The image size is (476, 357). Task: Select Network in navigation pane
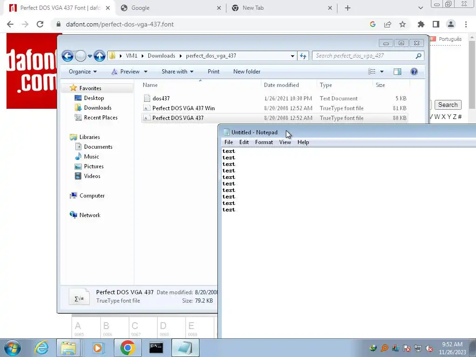point(90,215)
